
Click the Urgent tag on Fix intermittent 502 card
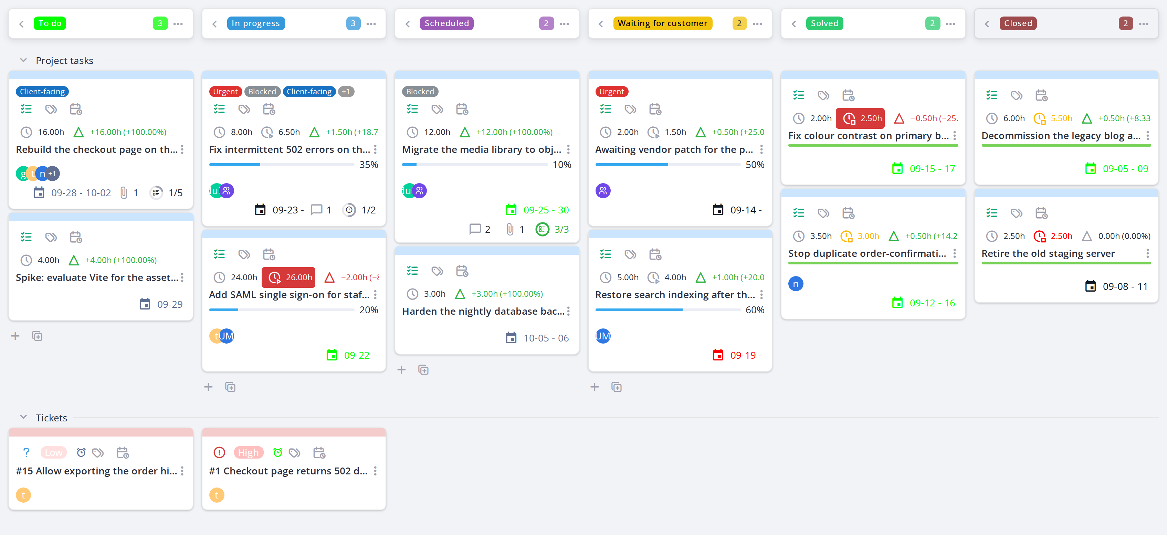(225, 92)
